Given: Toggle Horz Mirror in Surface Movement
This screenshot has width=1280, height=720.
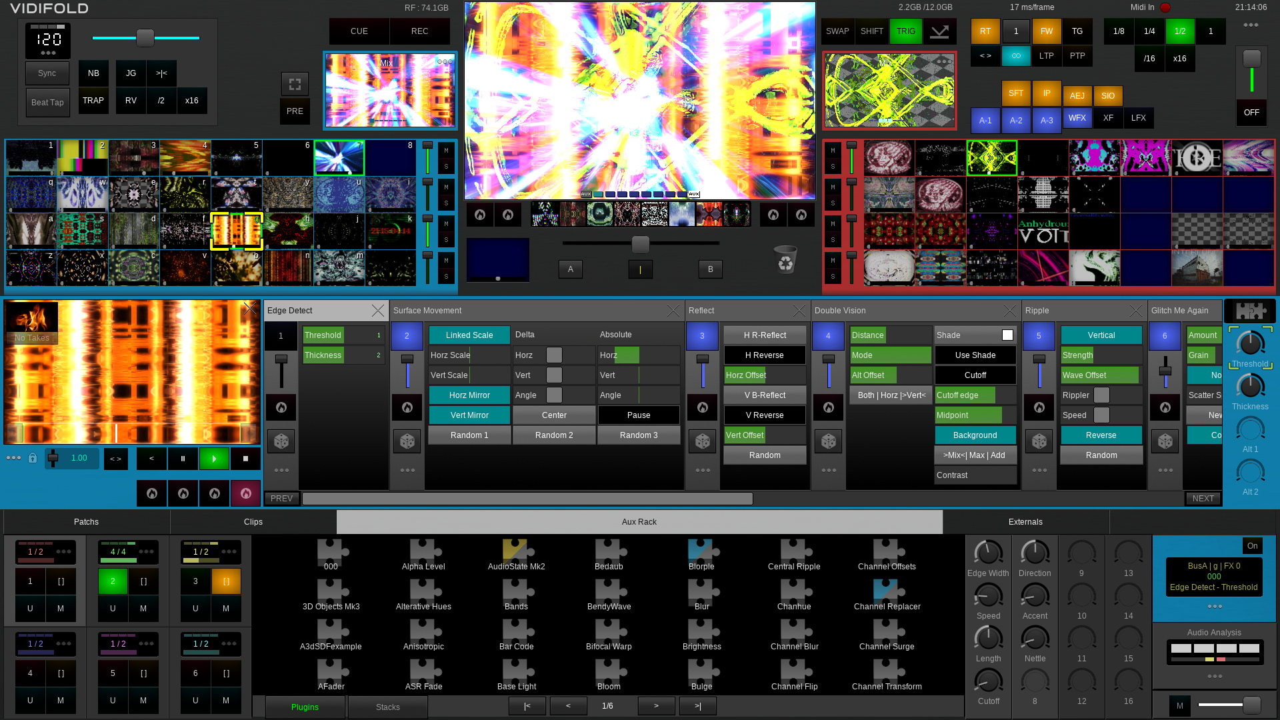Looking at the screenshot, I should click(x=469, y=395).
